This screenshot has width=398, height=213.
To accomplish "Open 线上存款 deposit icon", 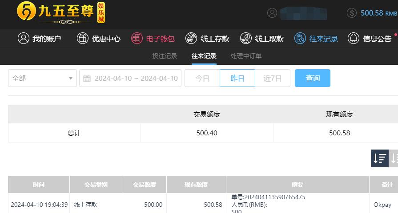I will (x=191, y=38).
